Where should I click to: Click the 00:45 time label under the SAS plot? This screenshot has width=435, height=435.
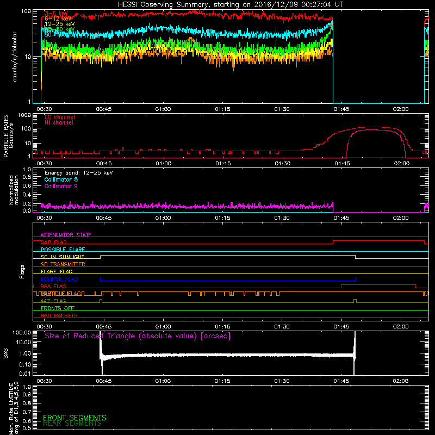pyautogui.click(x=104, y=381)
